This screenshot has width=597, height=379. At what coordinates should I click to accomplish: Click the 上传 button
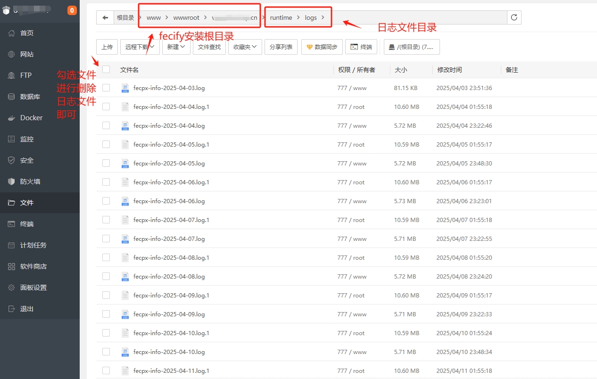(107, 47)
